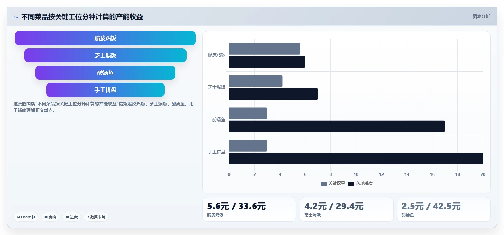Screen dimensions: 504x235
Task: Click the x-axis tick label 20
Action: coord(483,174)
